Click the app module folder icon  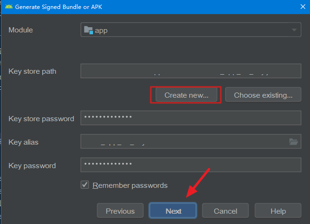click(88, 30)
